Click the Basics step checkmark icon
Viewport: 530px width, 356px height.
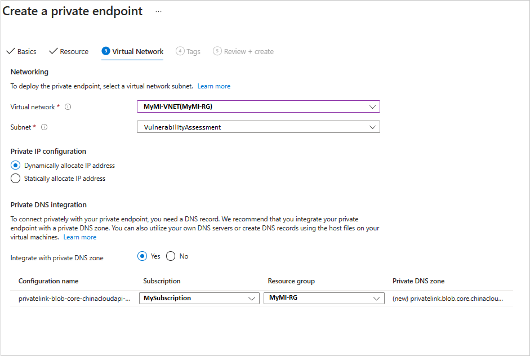pyautogui.click(x=10, y=51)
